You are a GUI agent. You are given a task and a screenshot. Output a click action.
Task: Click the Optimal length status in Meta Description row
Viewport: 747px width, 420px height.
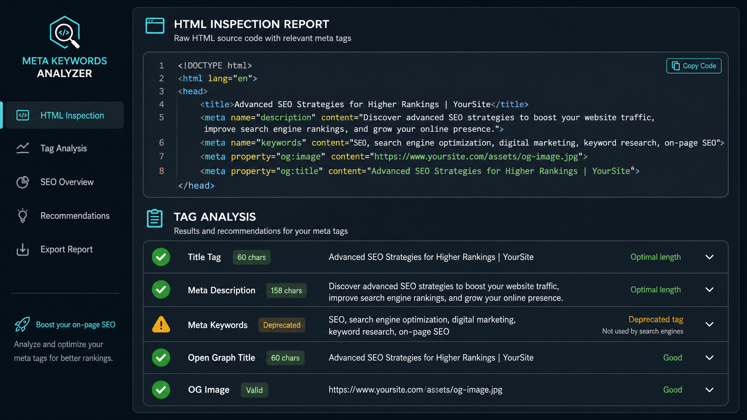pos(655,289)
